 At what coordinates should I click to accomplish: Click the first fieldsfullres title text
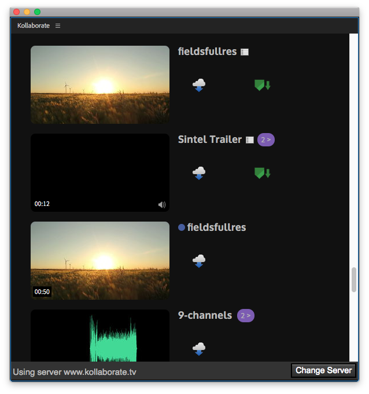point(207,51)
